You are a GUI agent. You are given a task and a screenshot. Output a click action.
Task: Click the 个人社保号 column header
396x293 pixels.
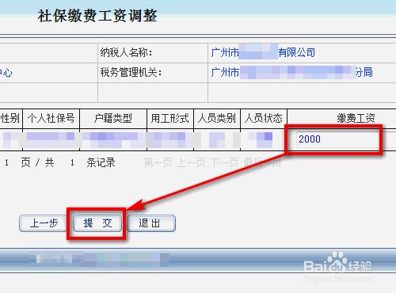[x=51, y=118]
